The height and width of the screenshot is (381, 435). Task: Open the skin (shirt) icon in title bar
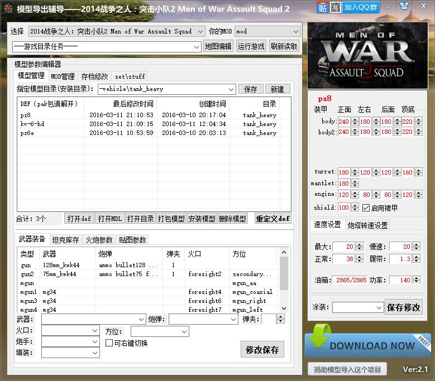tap(388, 7)
